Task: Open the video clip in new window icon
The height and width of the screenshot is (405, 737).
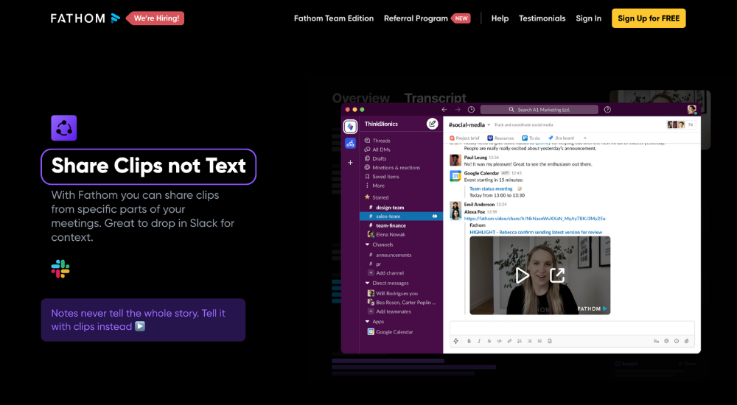Action: point(557,275)
